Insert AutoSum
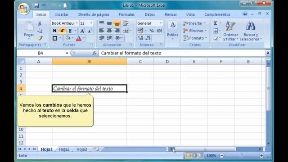Viewport: 288px width, 162px height. click(215, 23)
